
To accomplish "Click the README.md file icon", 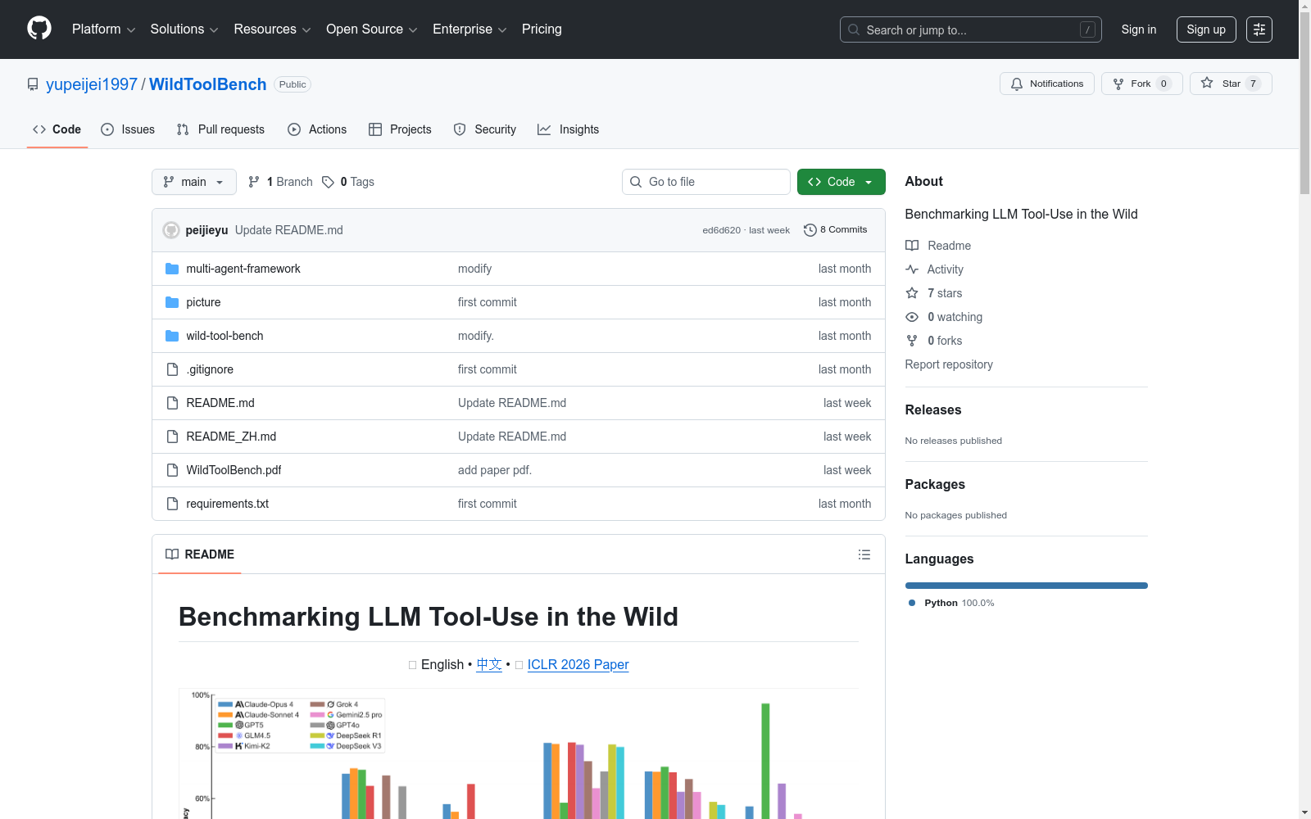I will (x=172, y=403).
